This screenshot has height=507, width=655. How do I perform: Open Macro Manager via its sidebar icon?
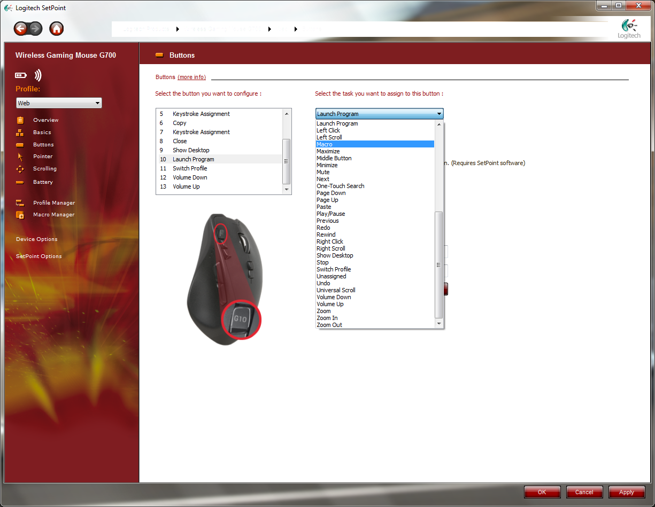(20, 215)
